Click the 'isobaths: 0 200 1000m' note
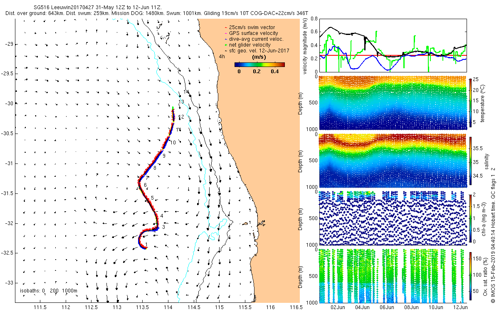 pos(48,291)
